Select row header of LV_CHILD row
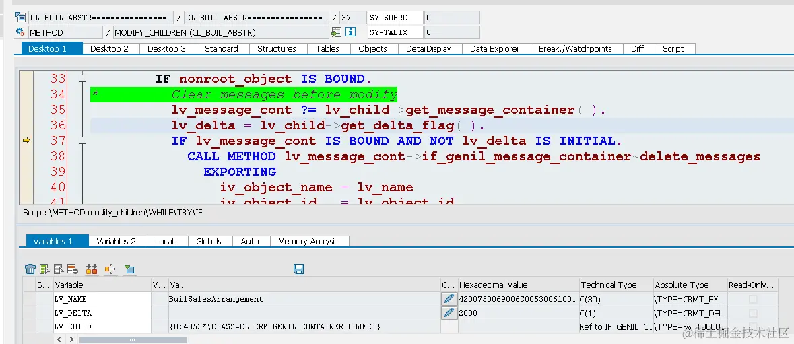Image resolution: width=794 pixels, height=344 pixels. point(29,326)
